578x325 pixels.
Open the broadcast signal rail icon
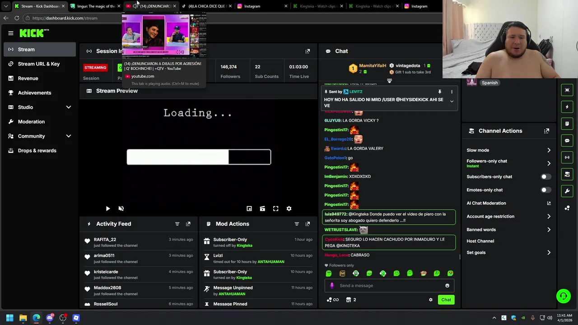pos(567,157)
